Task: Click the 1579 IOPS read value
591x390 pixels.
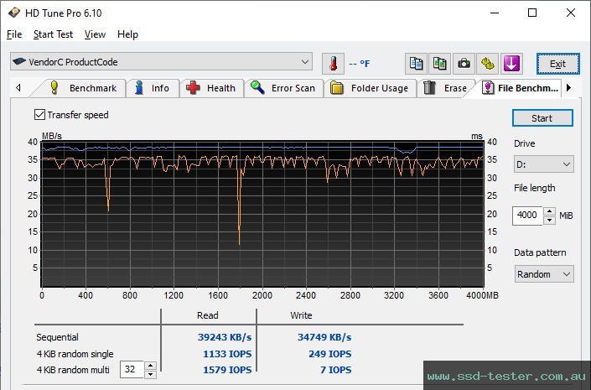Action: [227, 370]
